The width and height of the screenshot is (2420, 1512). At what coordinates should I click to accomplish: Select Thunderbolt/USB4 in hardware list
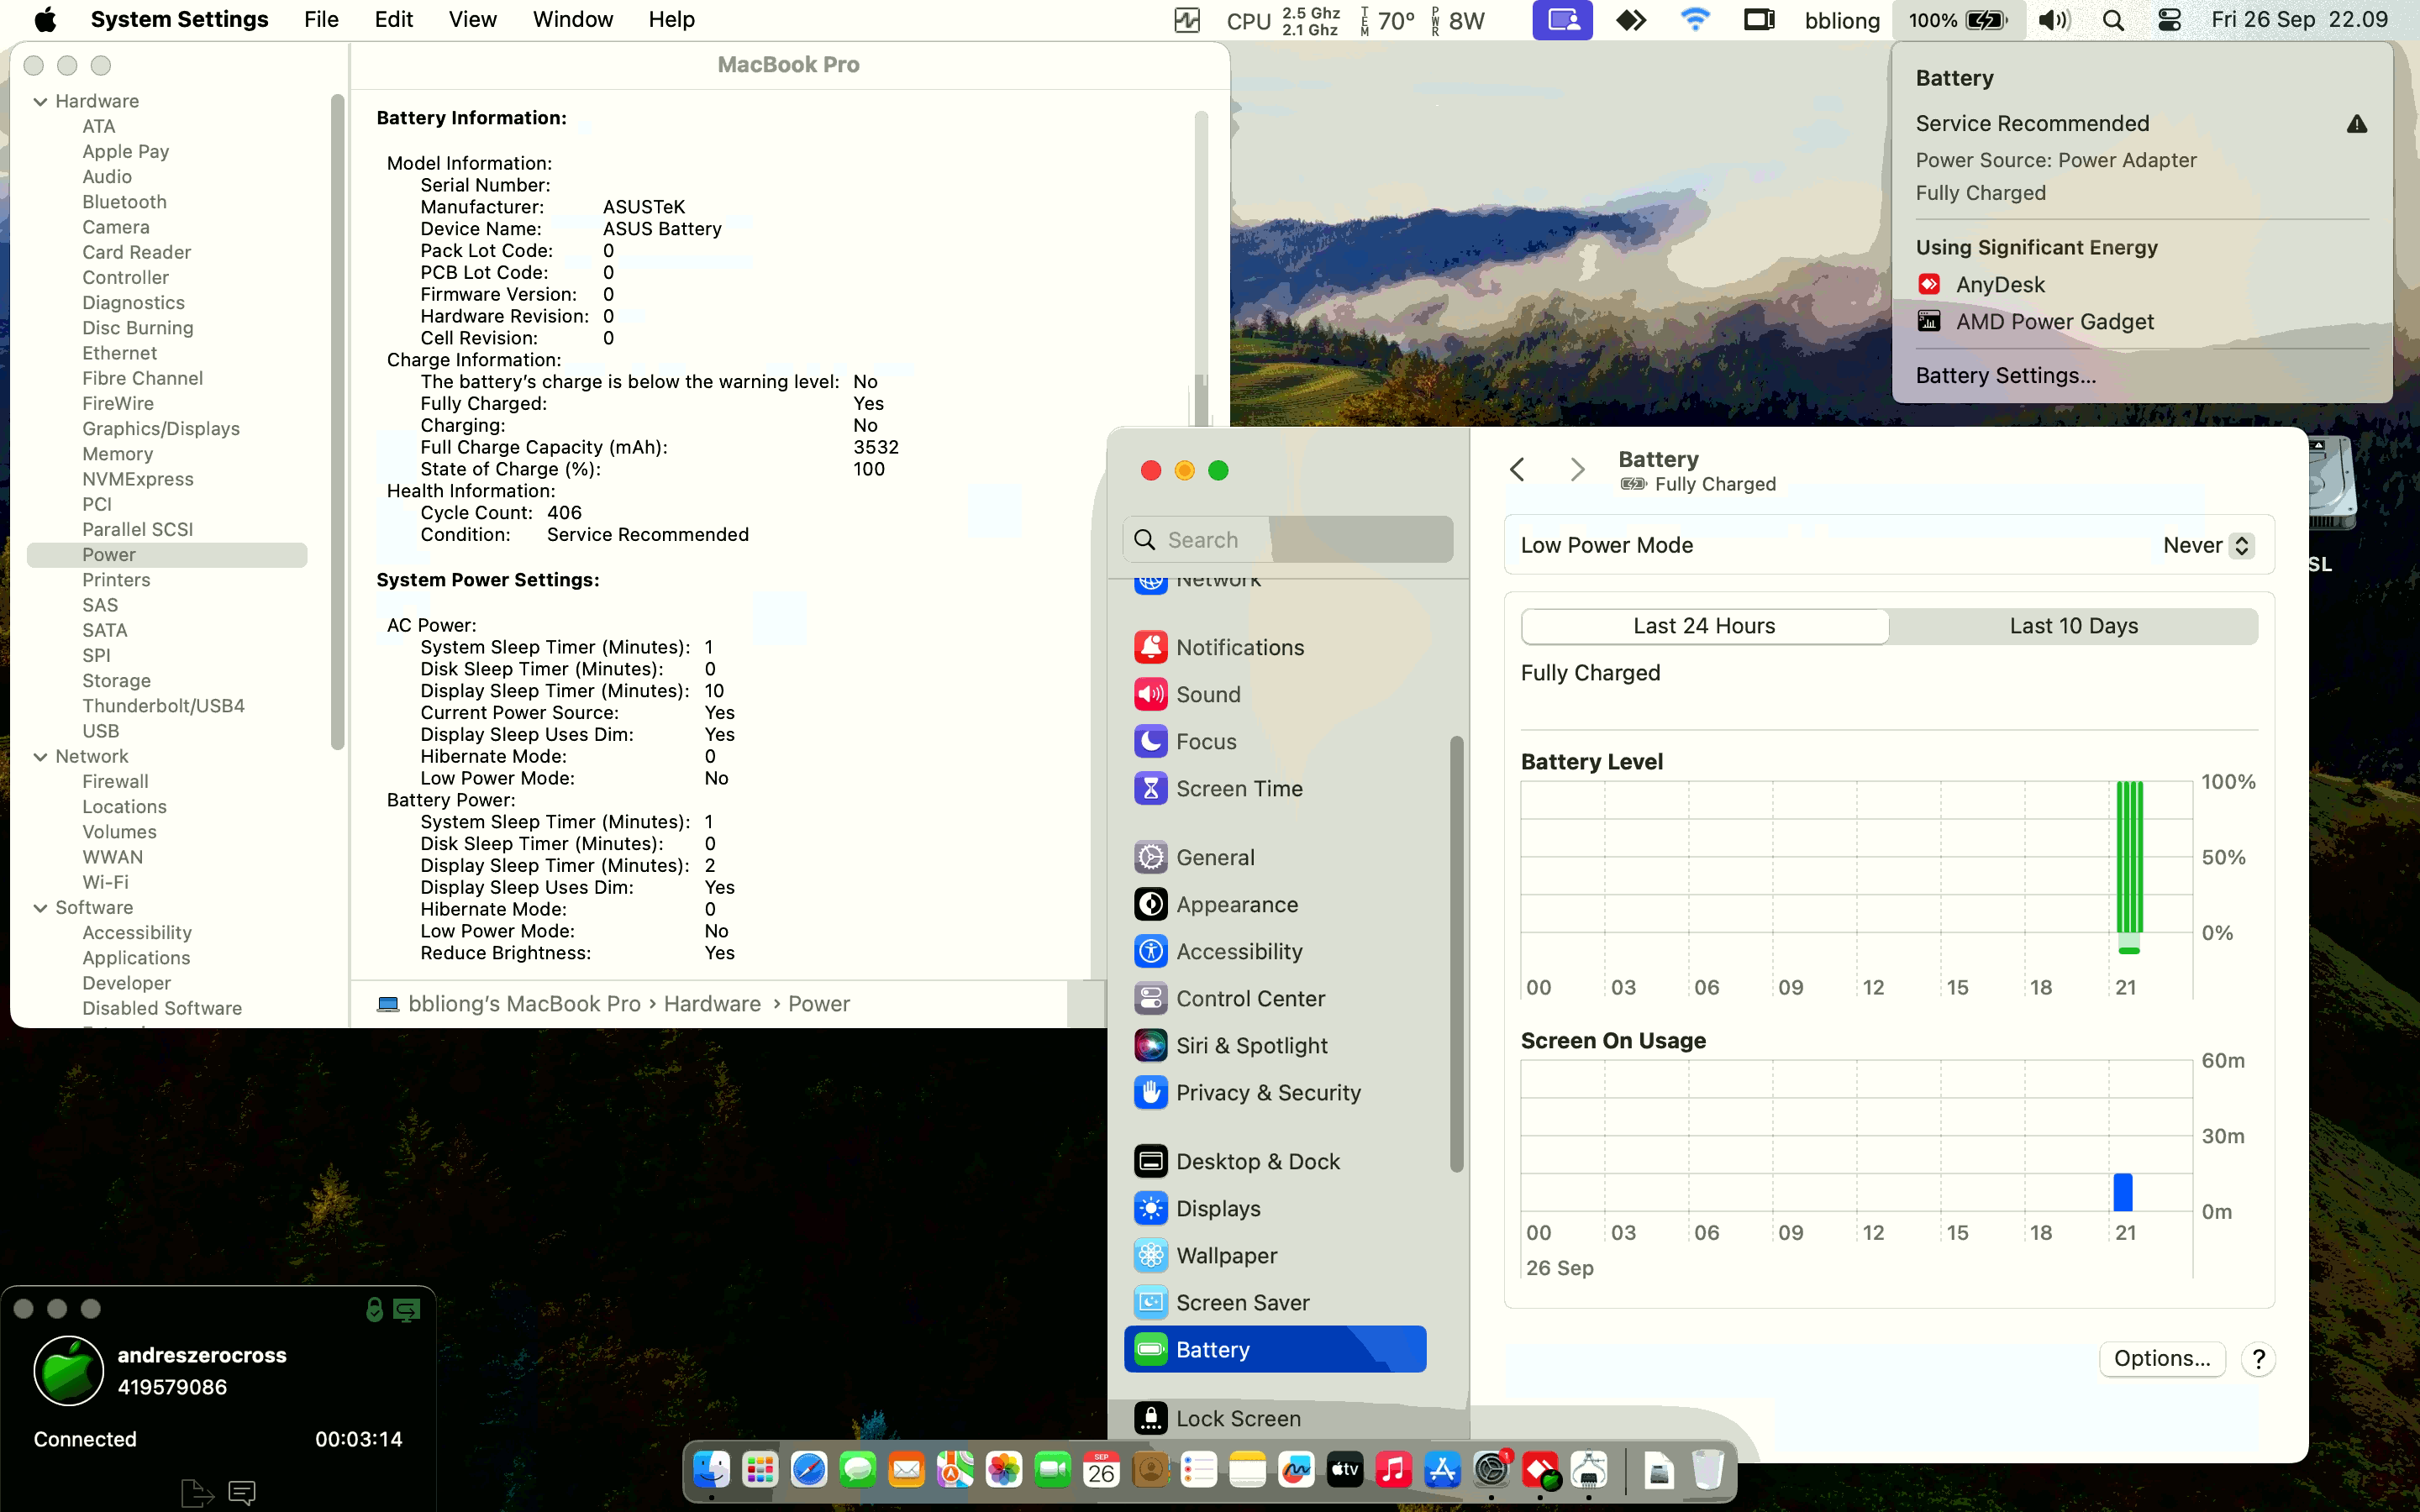pyautogui.click(x=163, y=706)
